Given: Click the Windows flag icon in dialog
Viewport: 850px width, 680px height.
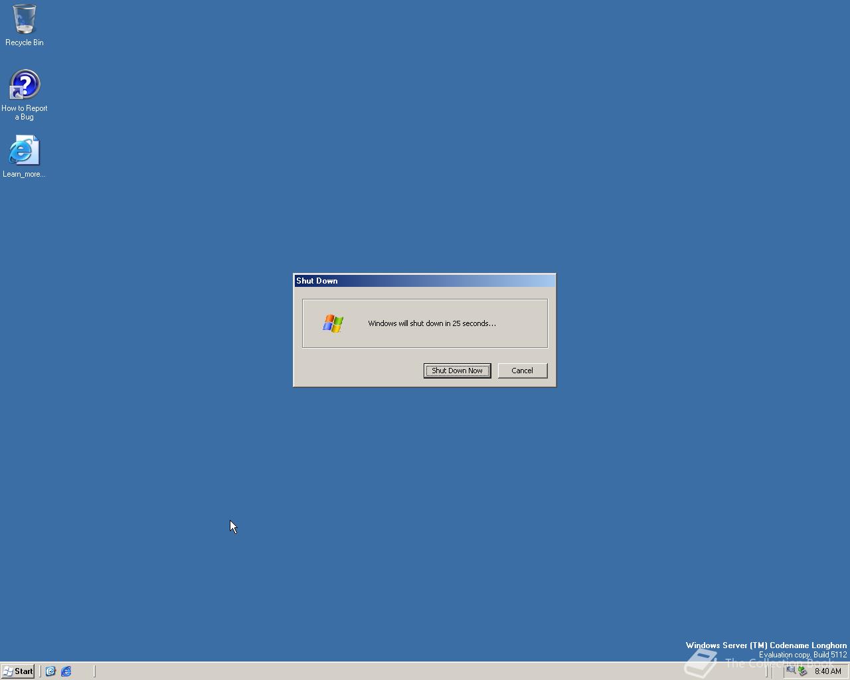Looking at the screenshot, I should pyautogui.click(x=333, y=323).
